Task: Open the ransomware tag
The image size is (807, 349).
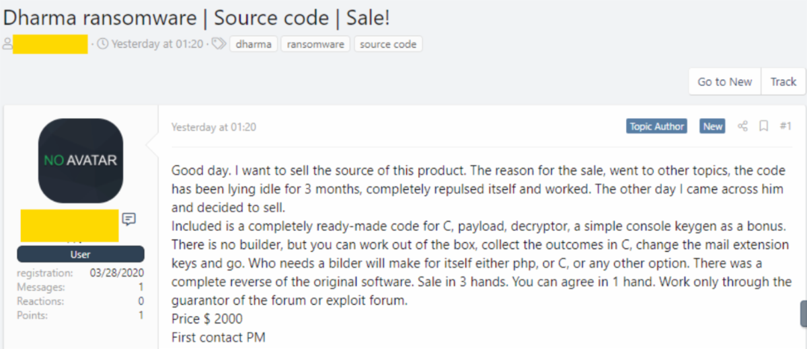Action: (315, 44)
